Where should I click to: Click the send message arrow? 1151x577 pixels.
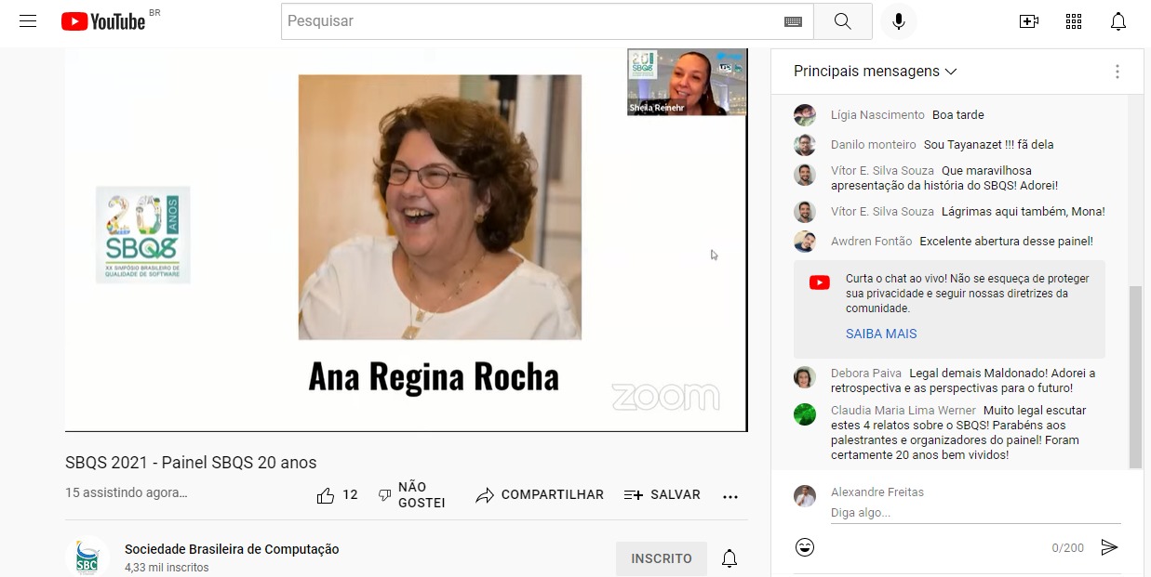tap(1109, 547)
